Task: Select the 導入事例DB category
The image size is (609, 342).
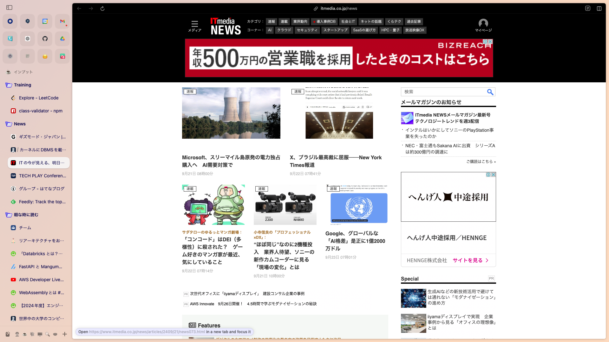Action: coord(324,22)
